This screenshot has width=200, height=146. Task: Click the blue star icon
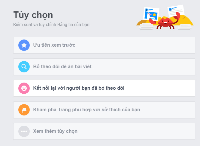pos(24,45)
